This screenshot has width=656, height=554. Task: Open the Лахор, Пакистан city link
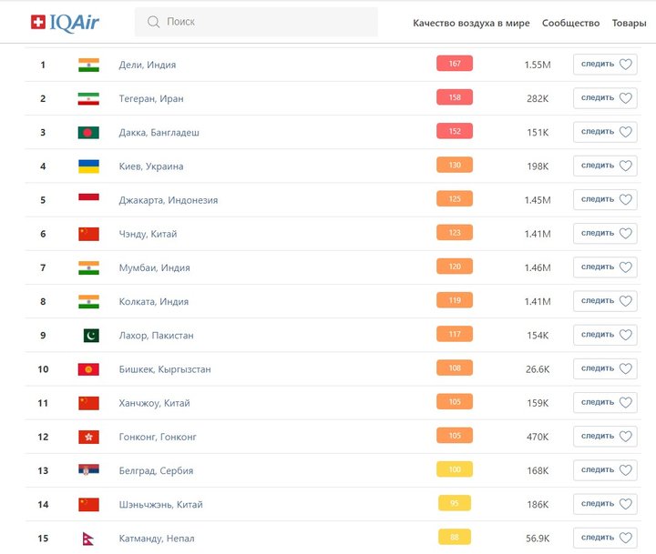coord(156,336)
